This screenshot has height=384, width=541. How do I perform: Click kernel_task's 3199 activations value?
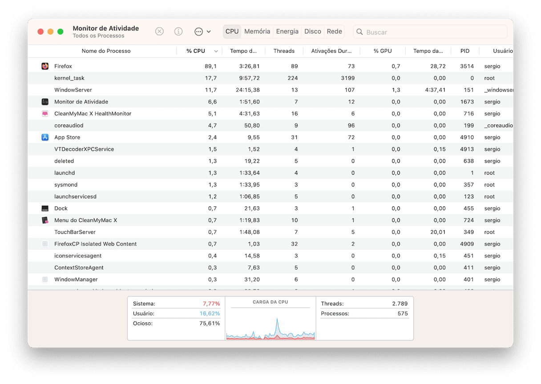tap(347, 78)
